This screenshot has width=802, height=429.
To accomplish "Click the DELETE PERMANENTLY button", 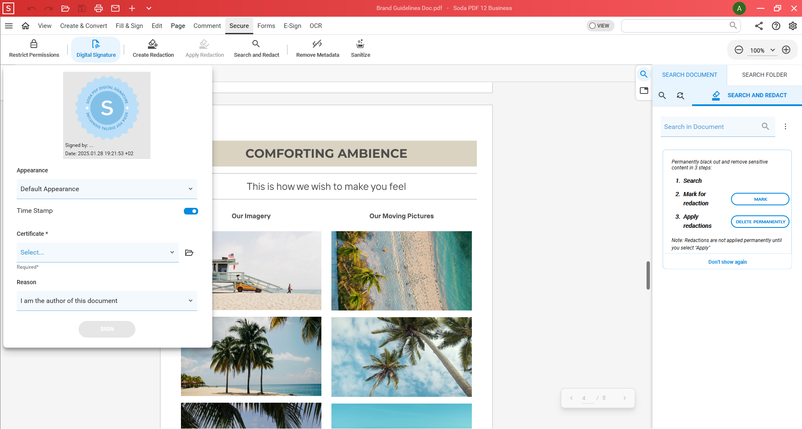I will (x=760, y=222).
